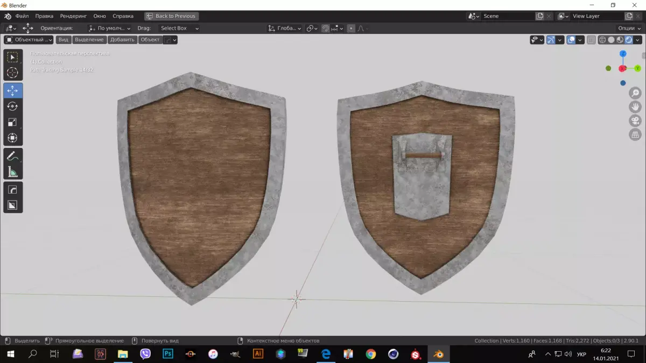Open the Файл menu
This screenshot has height=363, width=646.
(22, 16)
